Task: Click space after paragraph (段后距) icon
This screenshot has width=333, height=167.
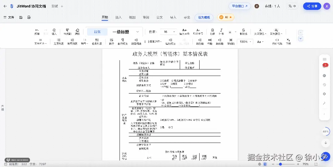Action: [200, 42]
